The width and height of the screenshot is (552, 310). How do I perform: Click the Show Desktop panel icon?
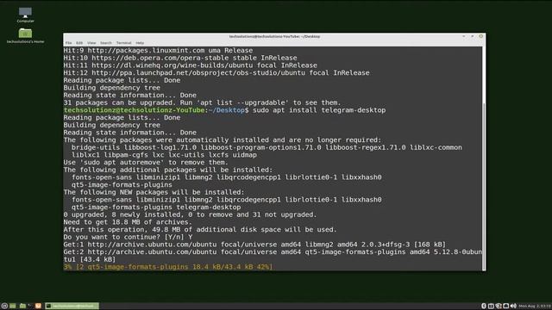13,306
